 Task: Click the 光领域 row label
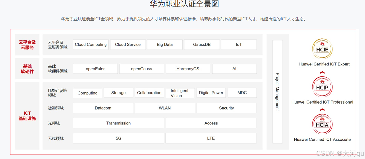[54, 123]
